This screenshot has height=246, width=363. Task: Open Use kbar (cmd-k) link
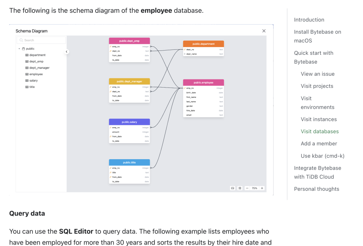(x=322, y=156)
